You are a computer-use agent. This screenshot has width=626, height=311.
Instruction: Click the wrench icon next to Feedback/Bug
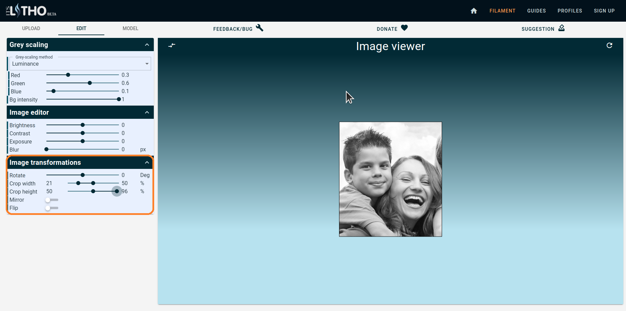pos(259,28)
